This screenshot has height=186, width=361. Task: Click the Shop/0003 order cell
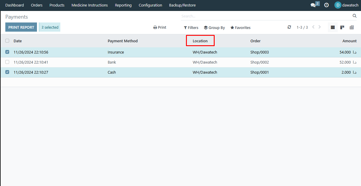pos(260,52)
